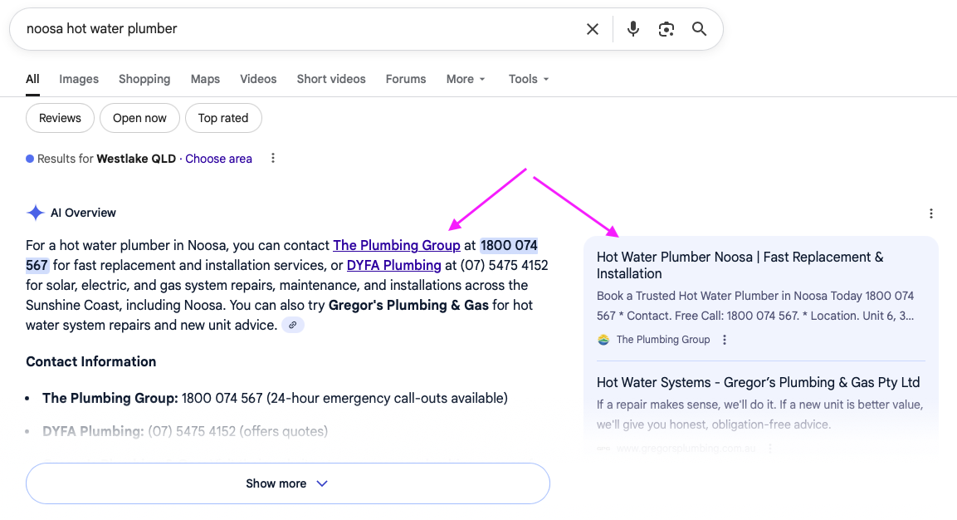
Task: Open The Plumbing Group source options menu
Action: coord(725,339)
